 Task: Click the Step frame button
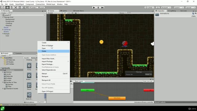click(x=103, y=7)
